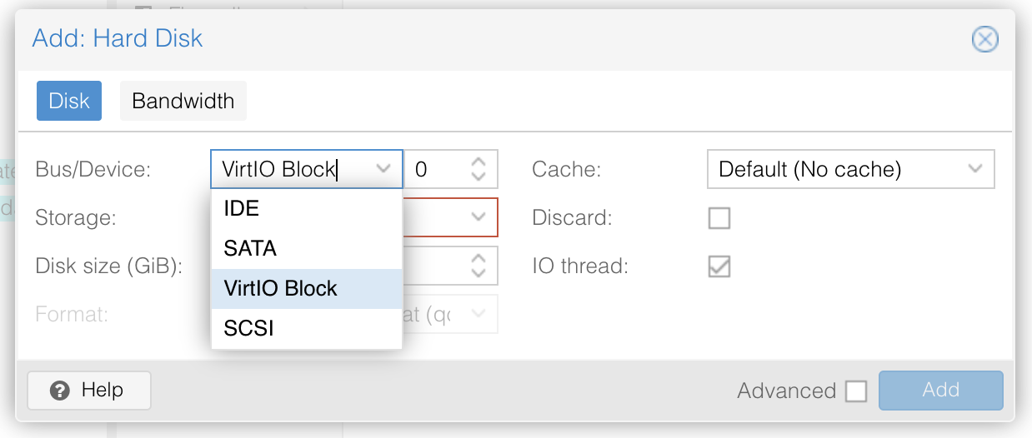Switch to the Bandwidth tab
1032x438 pixels.
183,101
